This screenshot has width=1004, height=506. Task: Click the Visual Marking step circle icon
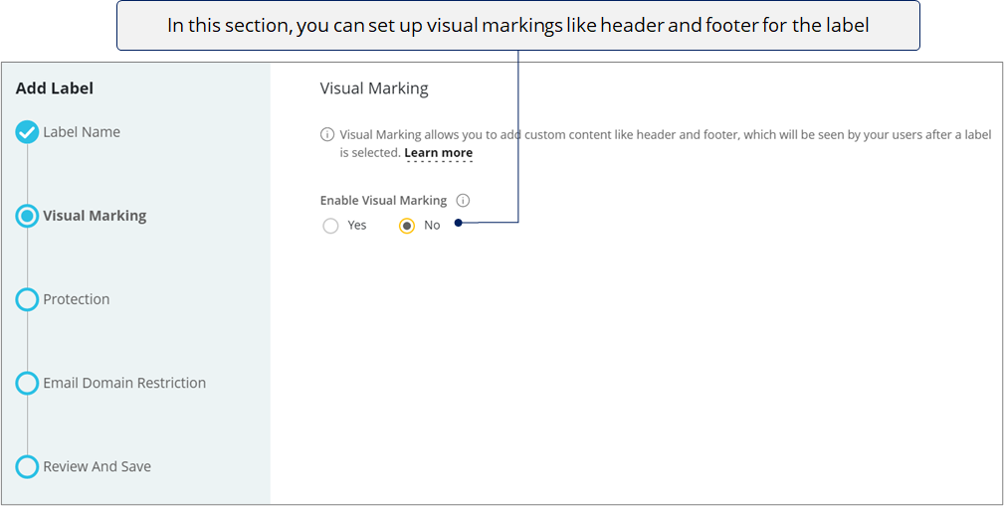tap(27, 216)
